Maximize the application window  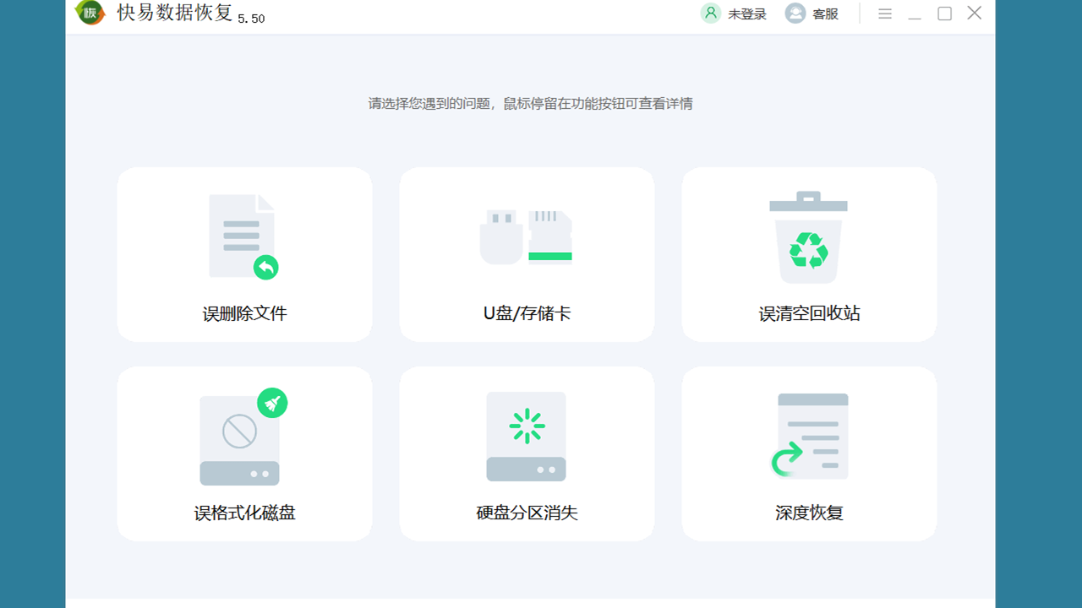tap(945, 14)
